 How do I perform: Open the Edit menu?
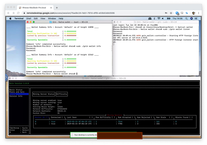tap(36, 19)
